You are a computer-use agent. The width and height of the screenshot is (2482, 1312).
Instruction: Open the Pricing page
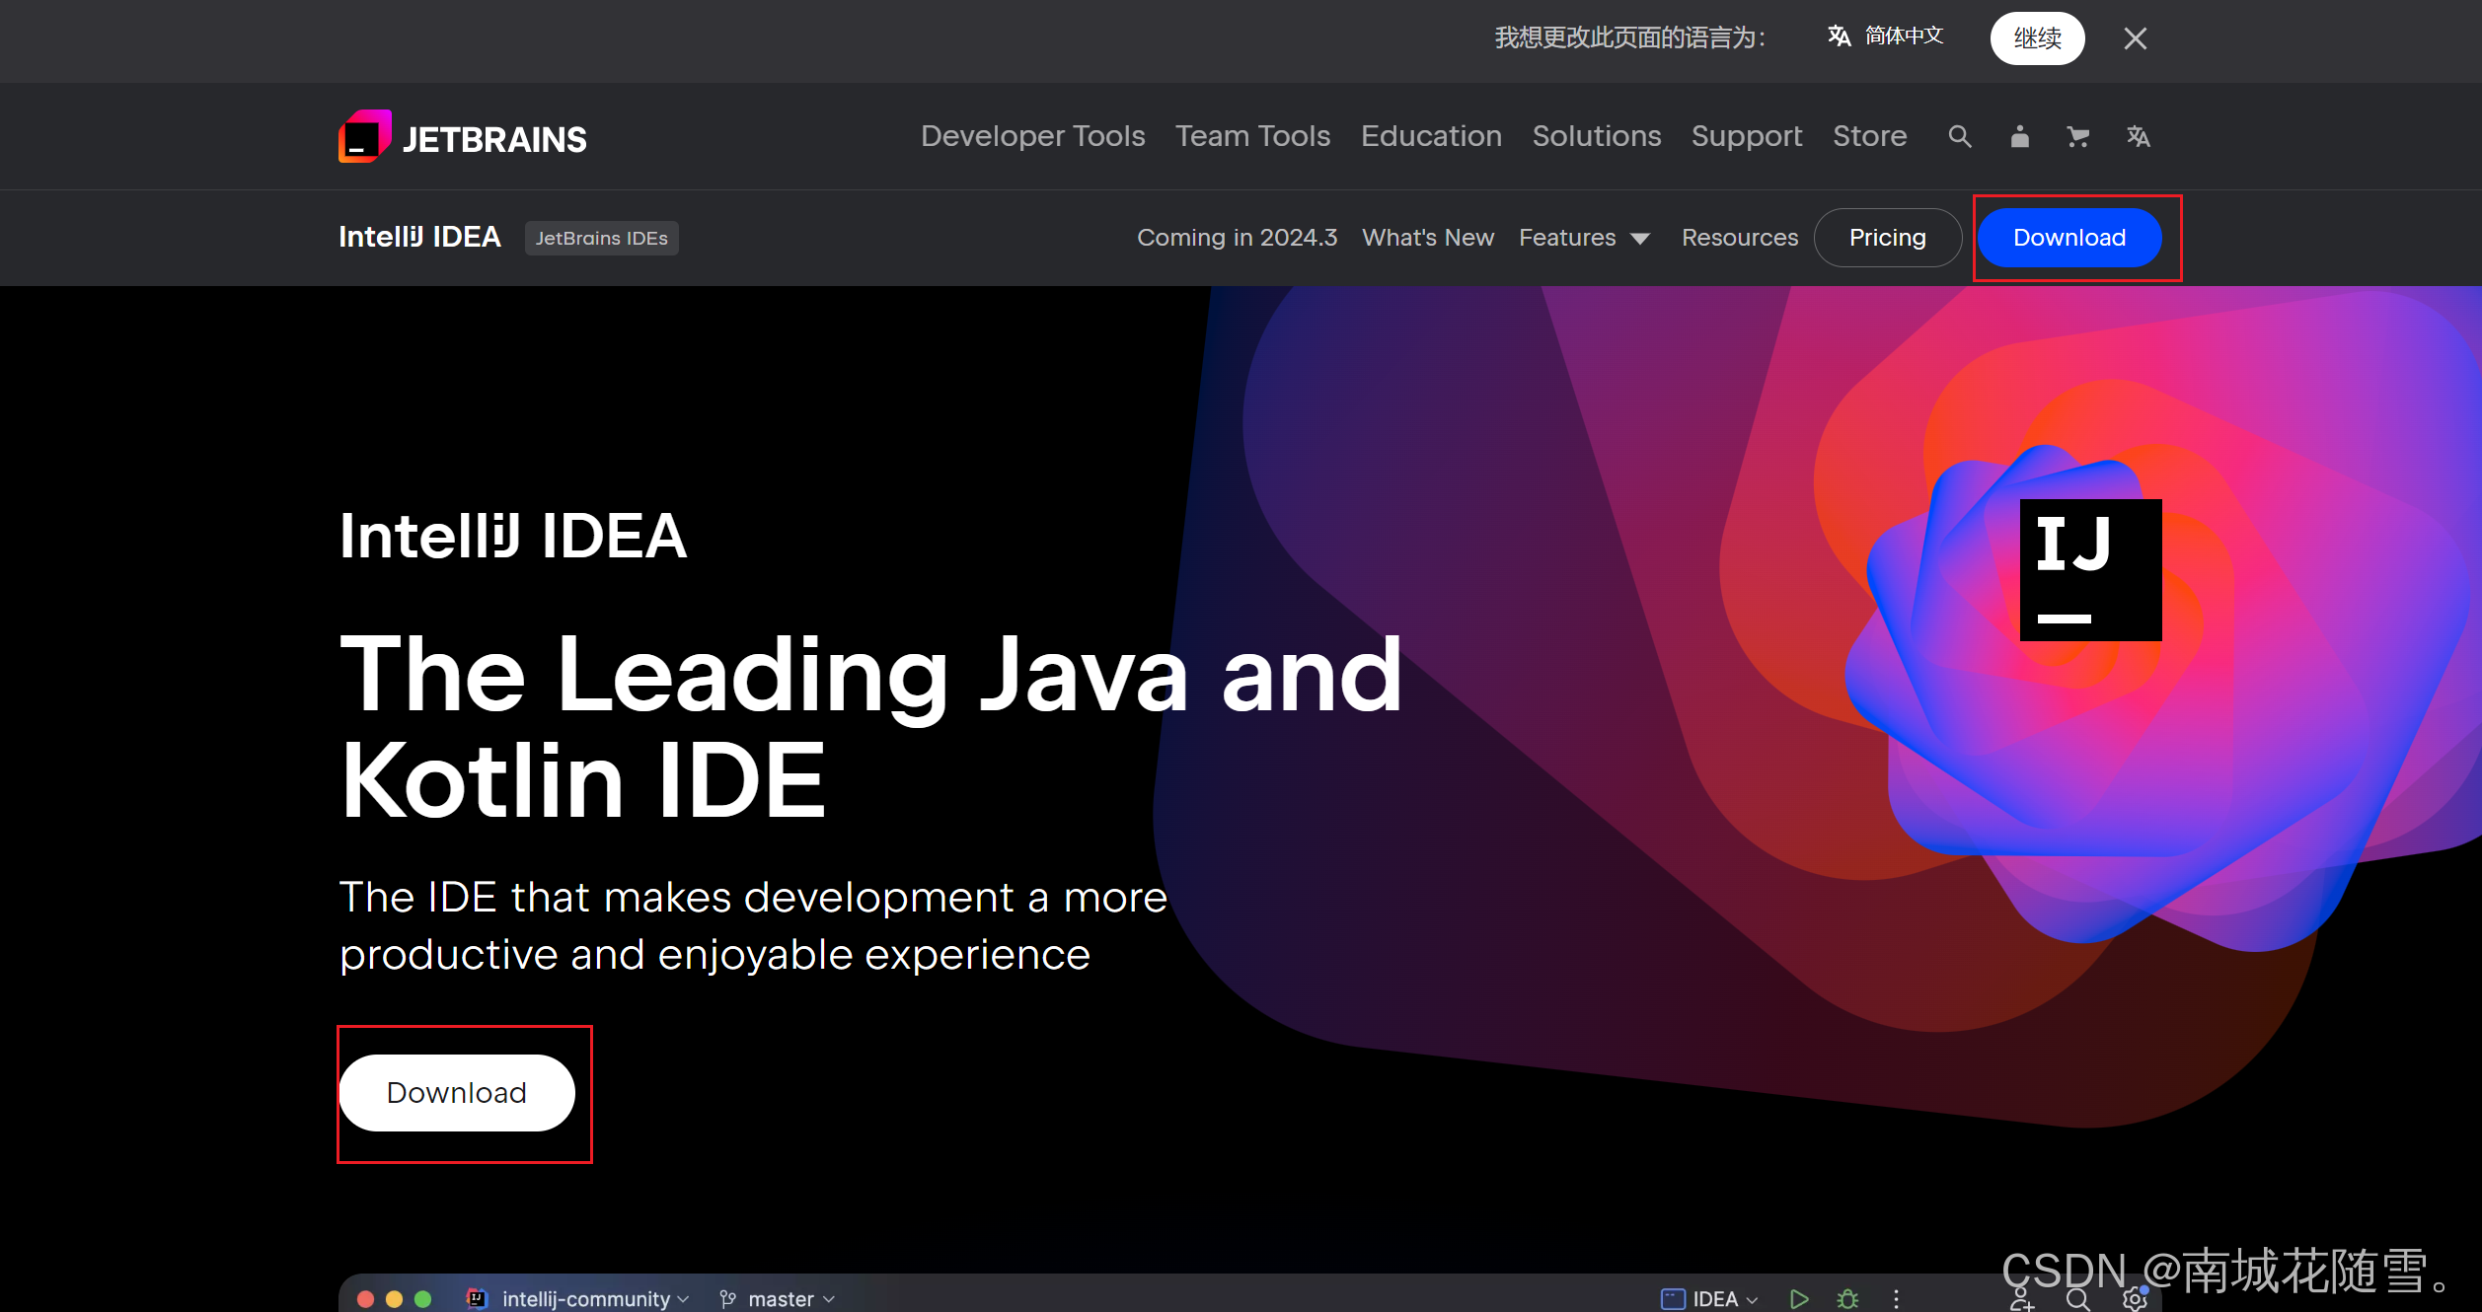click(1887, 238)
